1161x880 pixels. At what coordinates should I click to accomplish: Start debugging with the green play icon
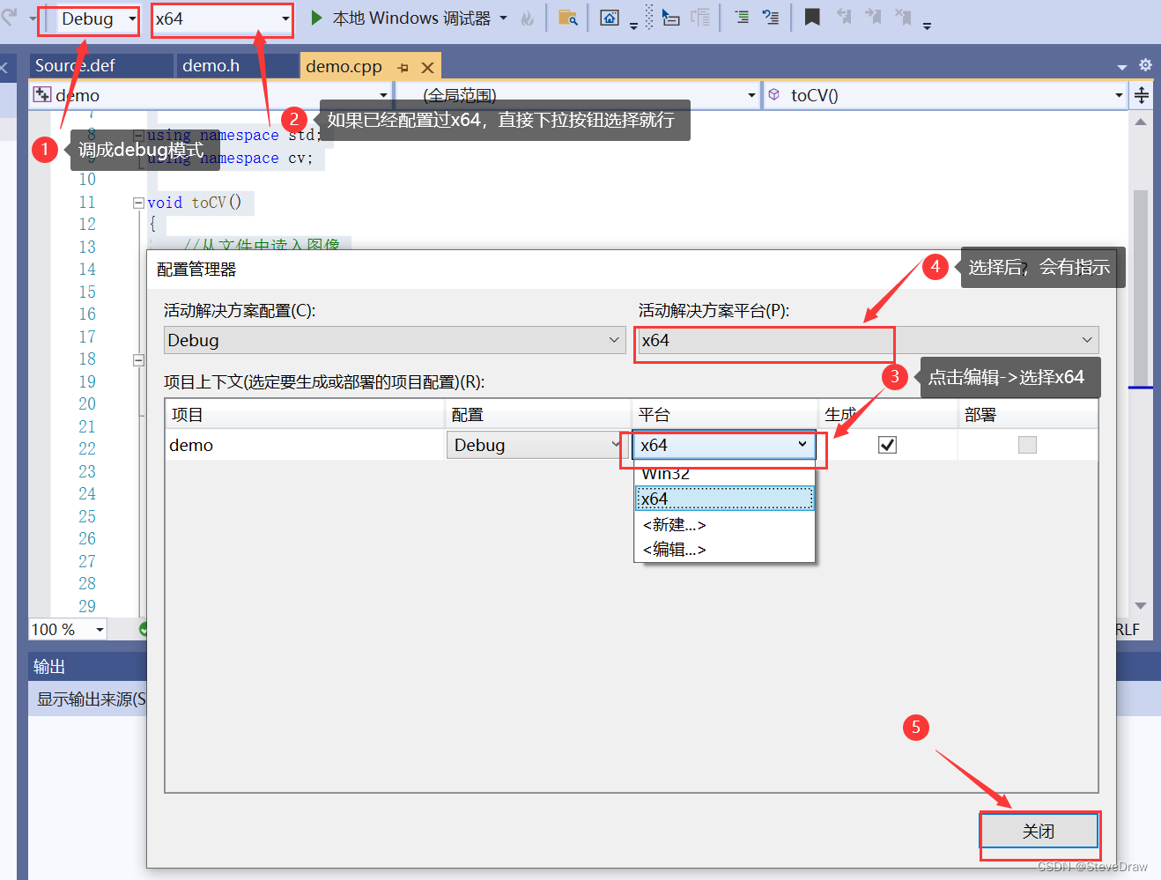click(316, 18)
